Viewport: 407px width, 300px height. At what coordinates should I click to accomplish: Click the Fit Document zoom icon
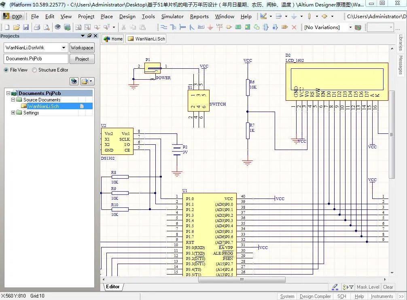78,27
